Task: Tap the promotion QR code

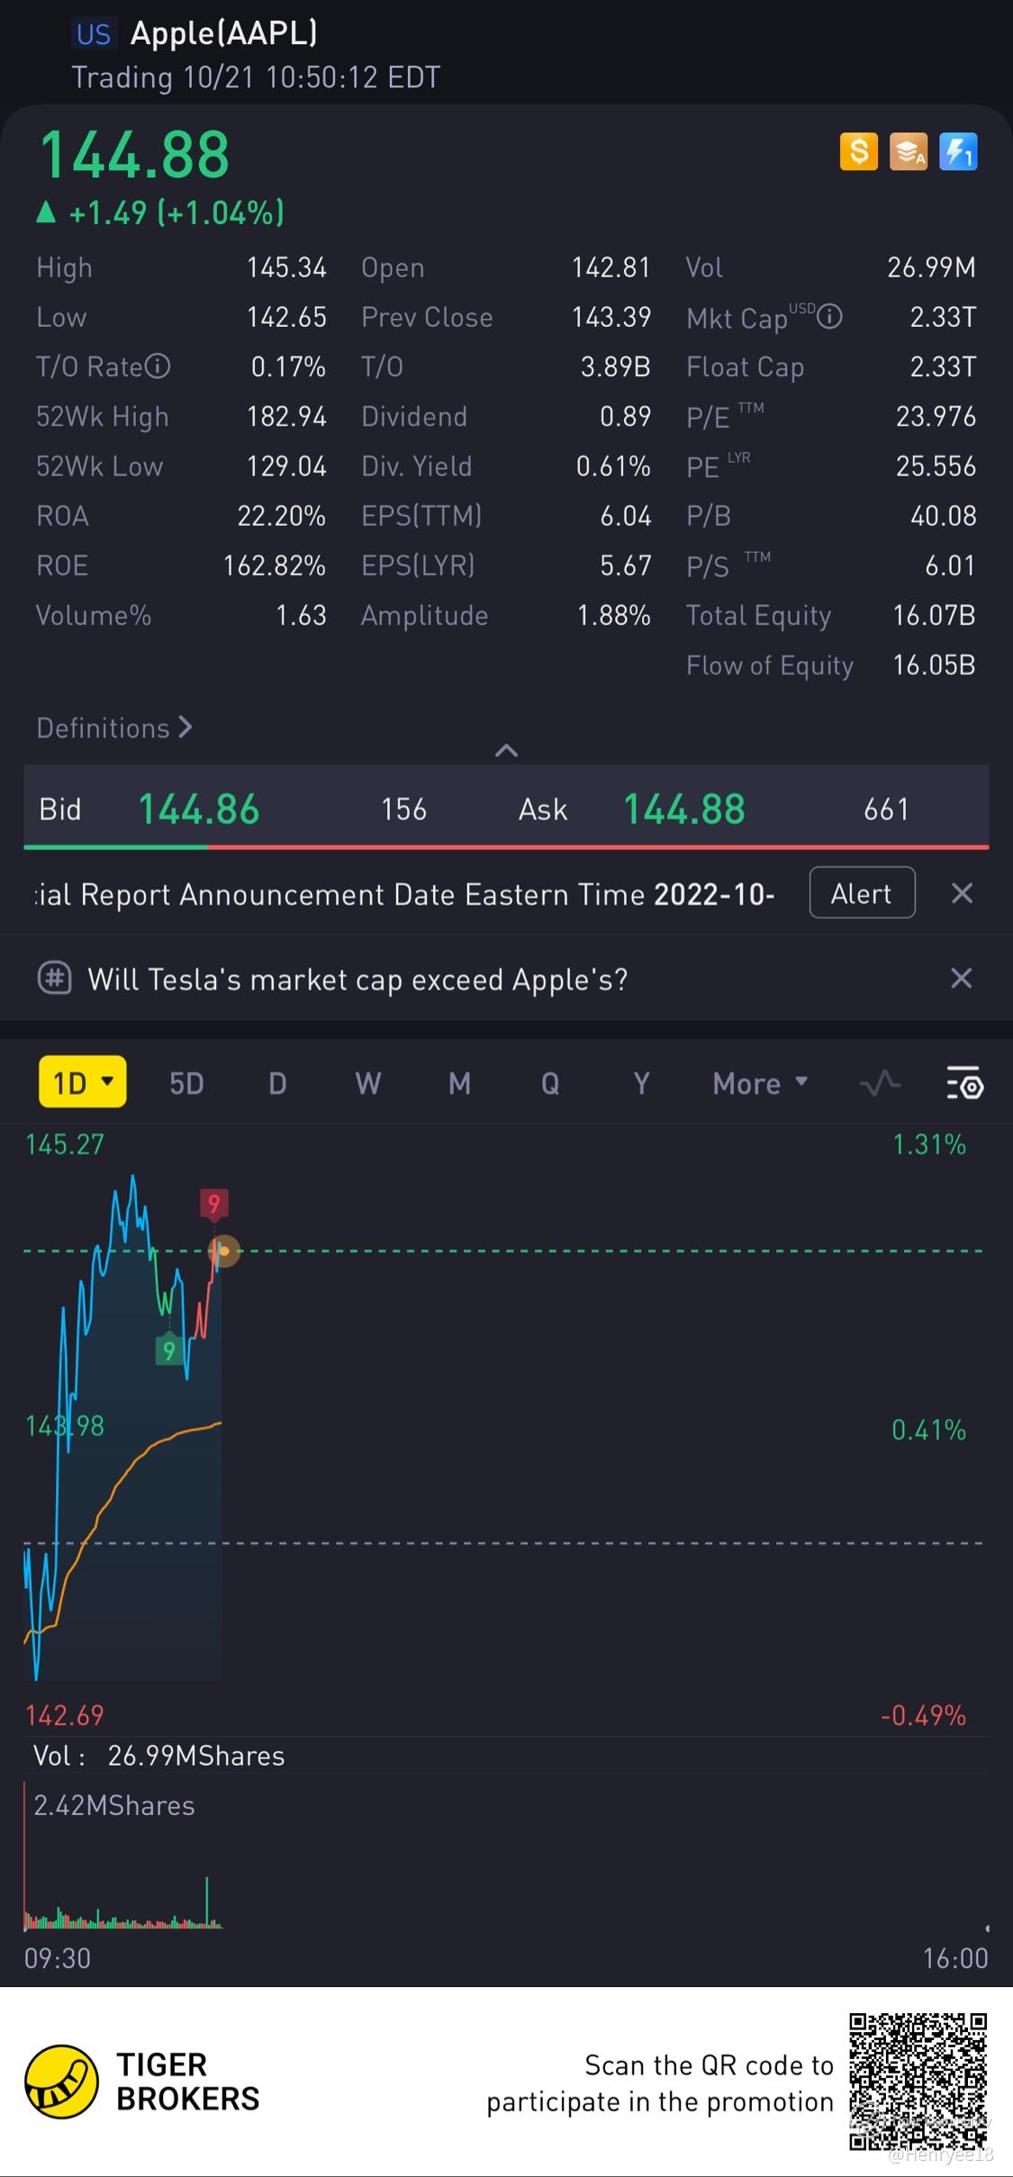Action: [x=918, y=2082]
